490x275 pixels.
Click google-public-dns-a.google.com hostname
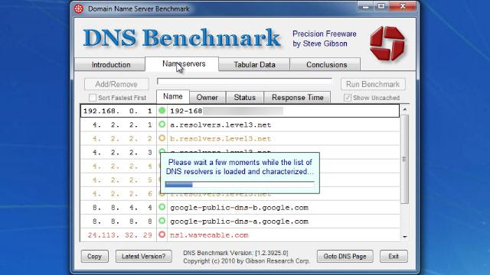[239, 222]
